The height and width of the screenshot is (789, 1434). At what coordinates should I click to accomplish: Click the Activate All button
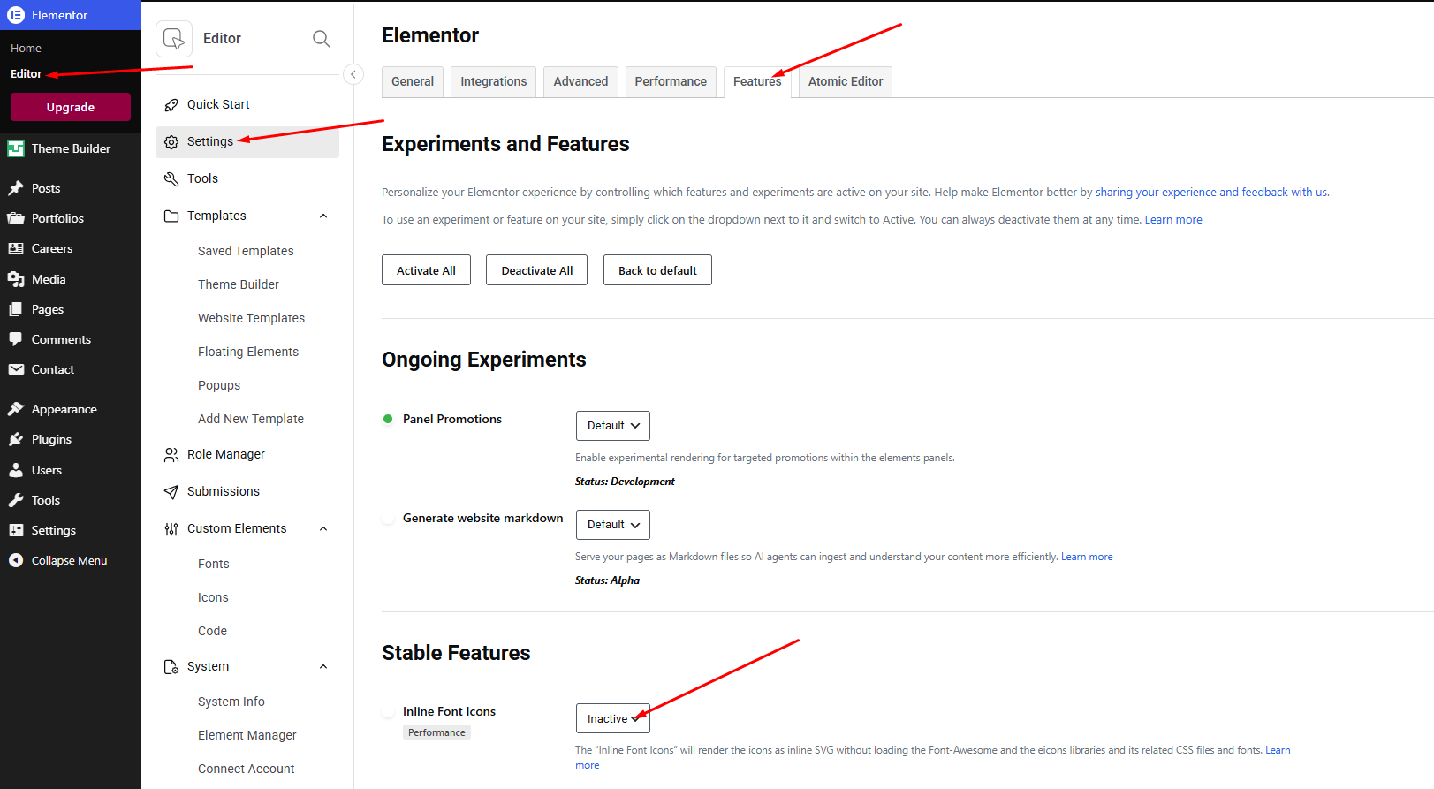pos(426,270)
